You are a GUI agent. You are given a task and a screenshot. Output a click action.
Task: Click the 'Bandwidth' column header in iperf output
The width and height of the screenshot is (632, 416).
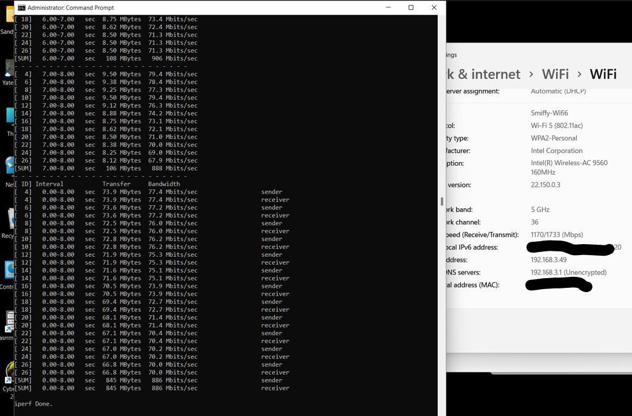[x=164, y=184]
